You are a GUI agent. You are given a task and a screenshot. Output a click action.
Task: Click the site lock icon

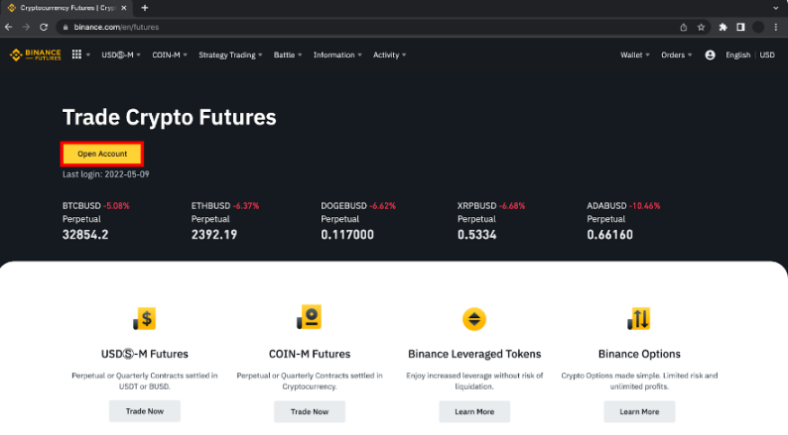tap(66, 27)
